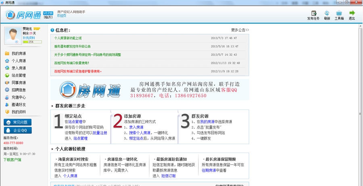Click the 房网通 promotional banner
This screenshot has width=363, height=186.
[x=150, y=90]
